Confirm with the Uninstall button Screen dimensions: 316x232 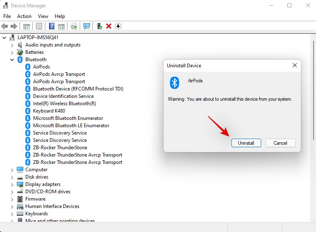click(246, 143)
